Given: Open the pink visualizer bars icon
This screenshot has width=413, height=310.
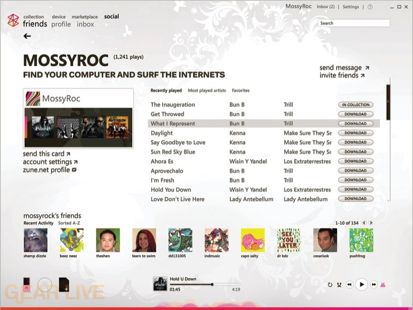Looking at the screenshot, I should click(383, 285).
